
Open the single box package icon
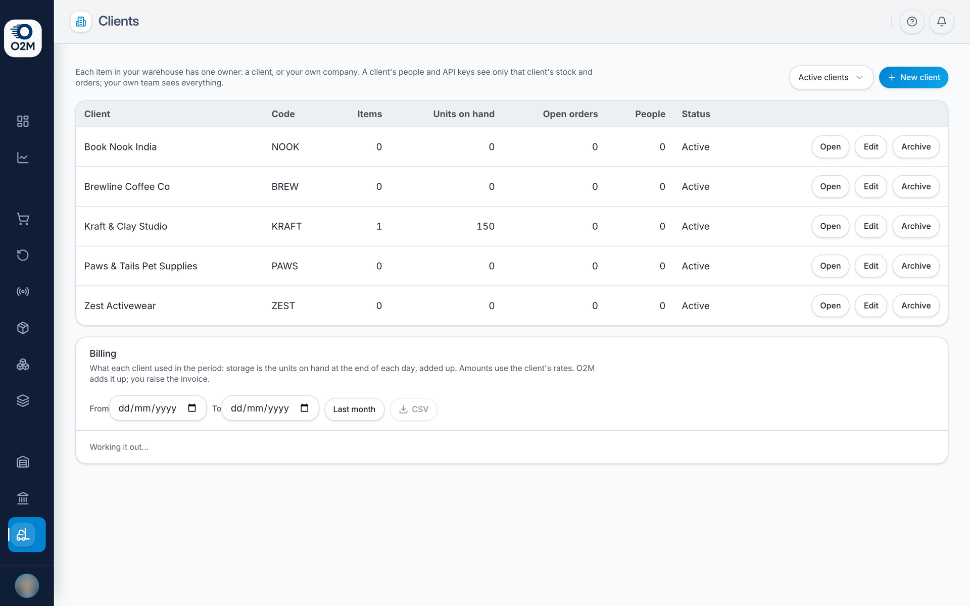[x=23, y=328]
